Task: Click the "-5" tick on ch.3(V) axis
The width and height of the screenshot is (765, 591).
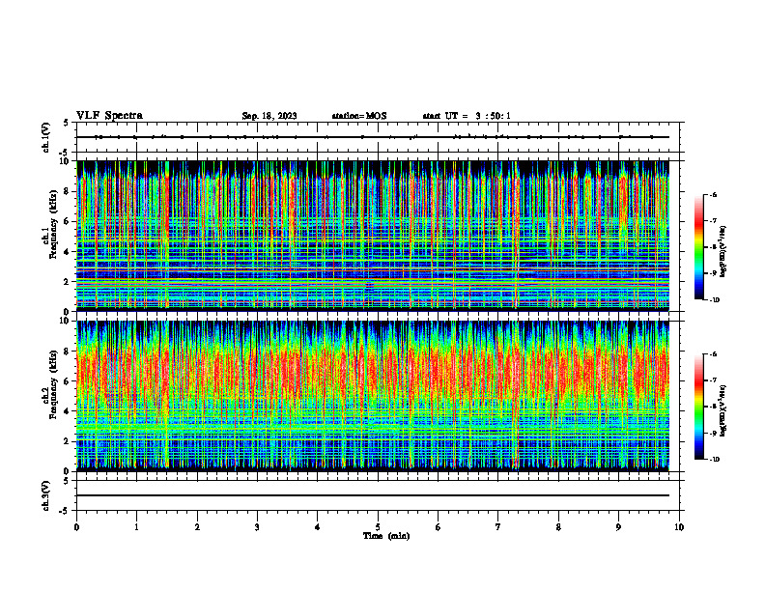Action: 65,511
